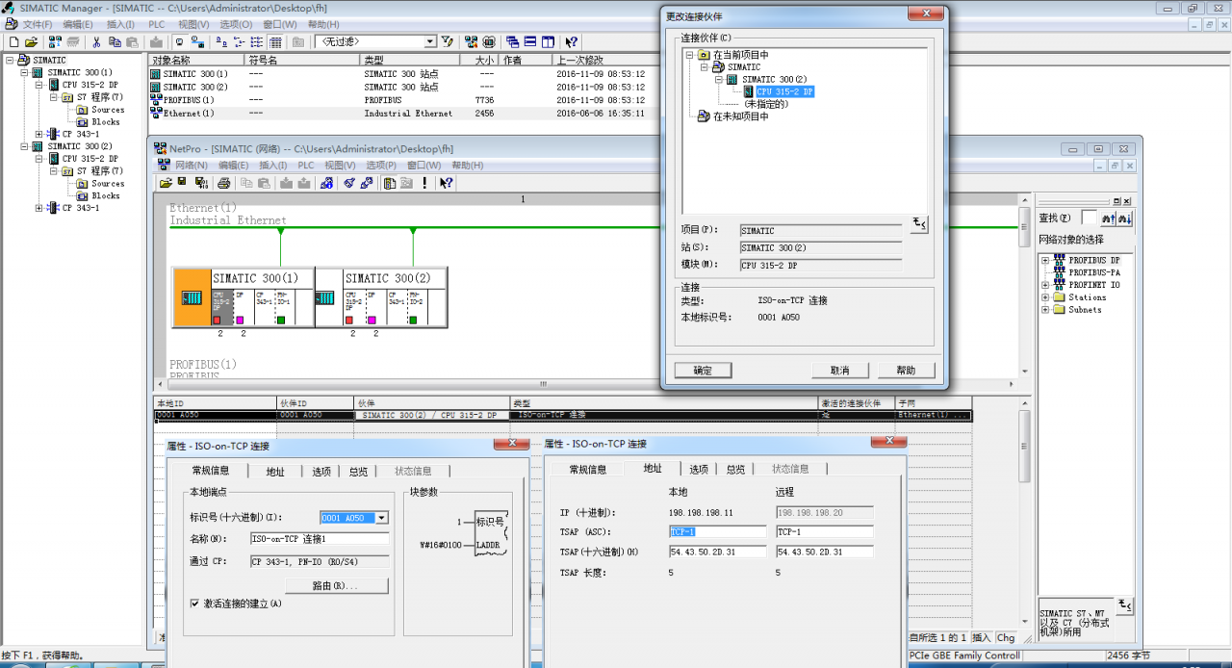The width and height of the screenshot is (1232, 668).
Task: Click the filter funnel icon beside filter box
Action: (448, 42)
